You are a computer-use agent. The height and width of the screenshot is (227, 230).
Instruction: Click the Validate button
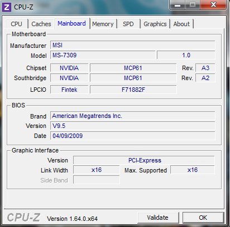pyautogui.click(x=158, y=218)
